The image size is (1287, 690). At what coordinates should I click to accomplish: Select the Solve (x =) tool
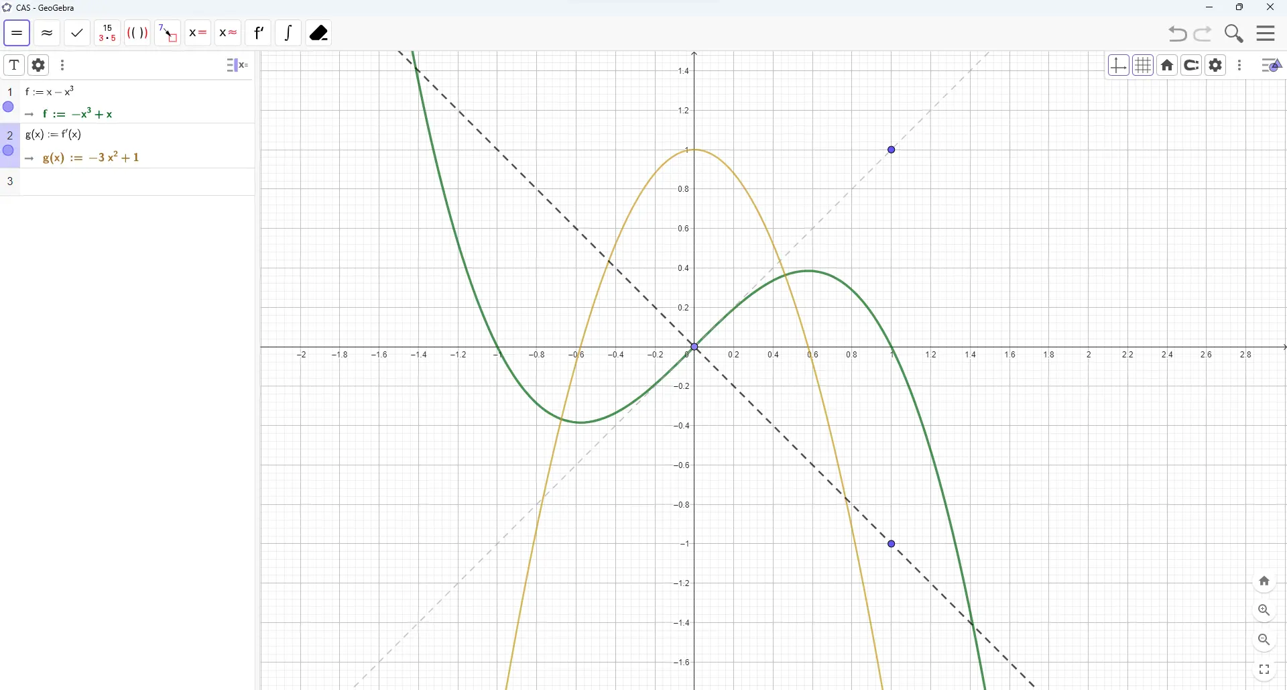pos(198,33)
